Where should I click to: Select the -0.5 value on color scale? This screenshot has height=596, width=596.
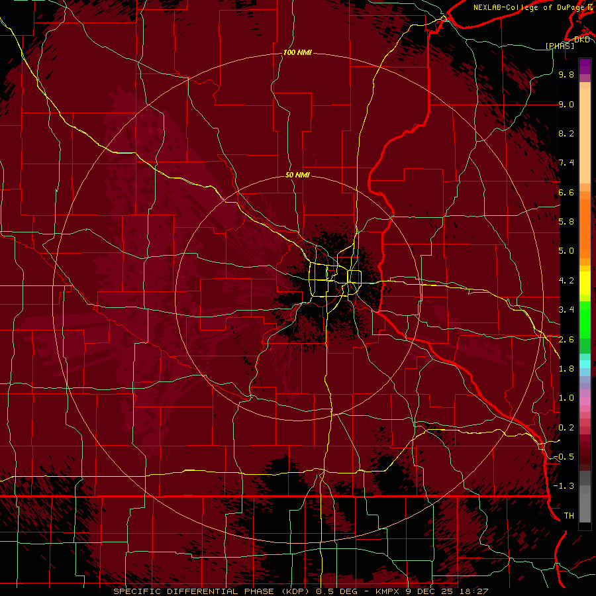tap(564, 457)
